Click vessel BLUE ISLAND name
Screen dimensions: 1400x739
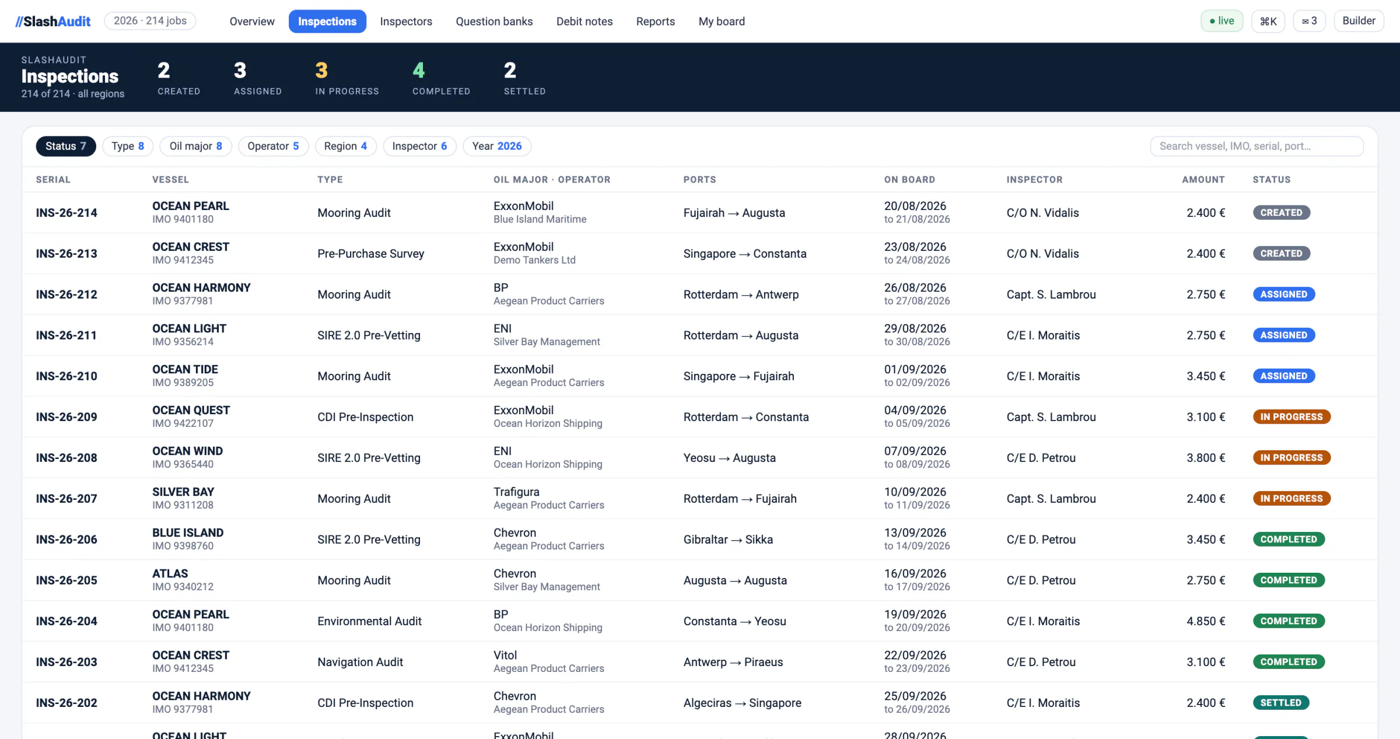click(188, 533)
